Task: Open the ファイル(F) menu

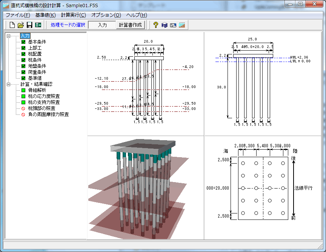Action: (17, 15)
